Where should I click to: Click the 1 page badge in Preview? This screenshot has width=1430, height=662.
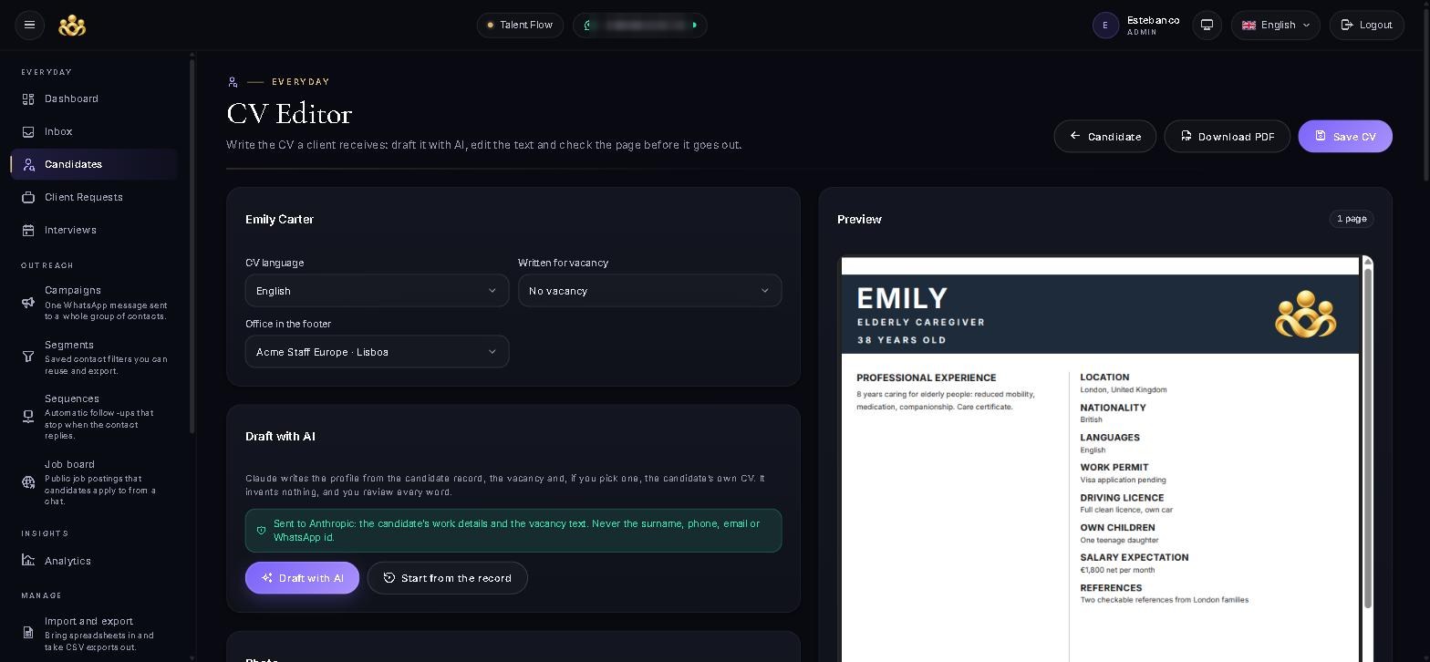(x=1351, y=219)
